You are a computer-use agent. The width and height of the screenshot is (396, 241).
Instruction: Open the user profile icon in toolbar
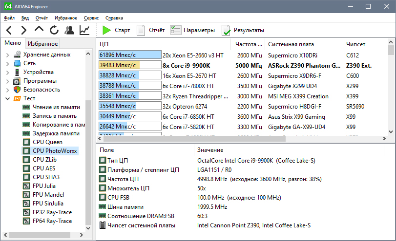click(x=69, y=30)
